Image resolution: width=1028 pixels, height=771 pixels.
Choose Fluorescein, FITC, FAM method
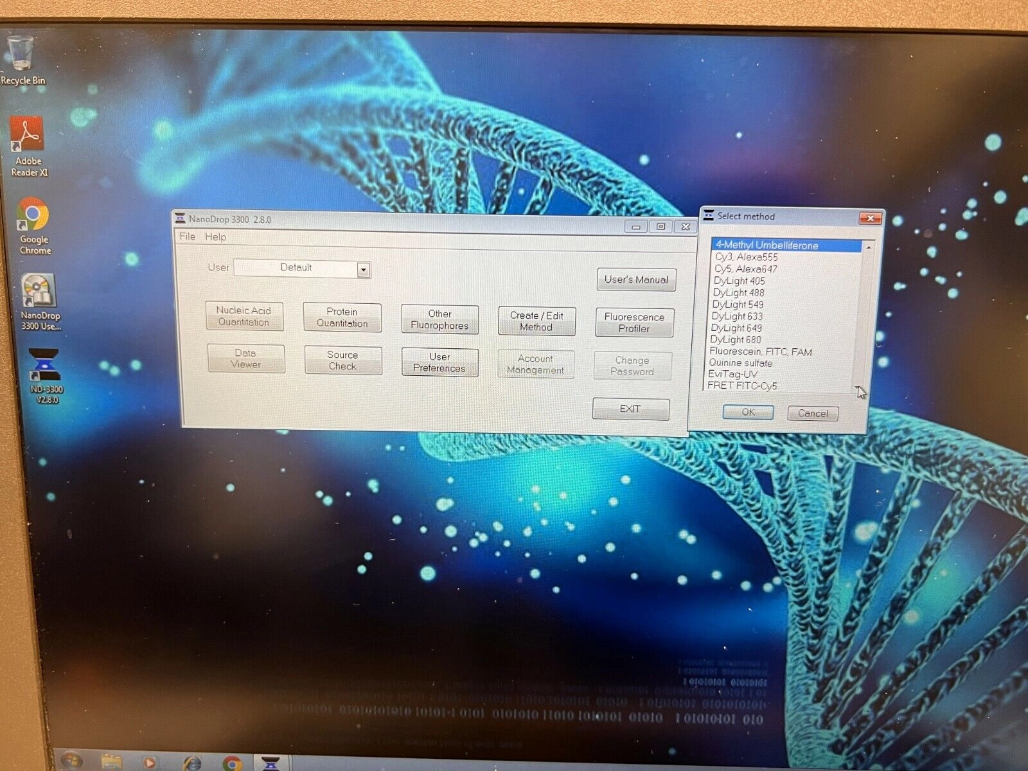point(760,351)
